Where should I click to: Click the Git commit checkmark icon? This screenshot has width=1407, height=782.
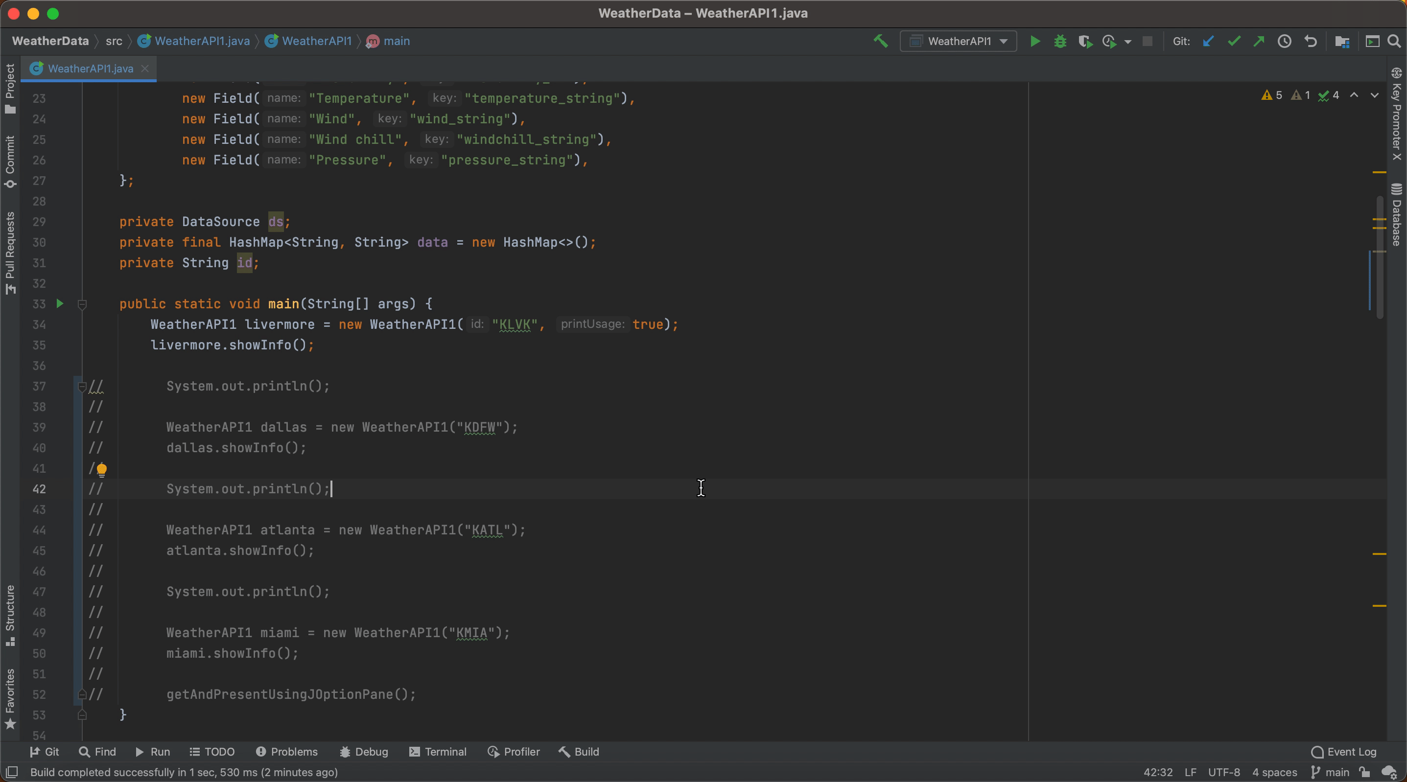pyautogui.click(x=1234, y=42)
